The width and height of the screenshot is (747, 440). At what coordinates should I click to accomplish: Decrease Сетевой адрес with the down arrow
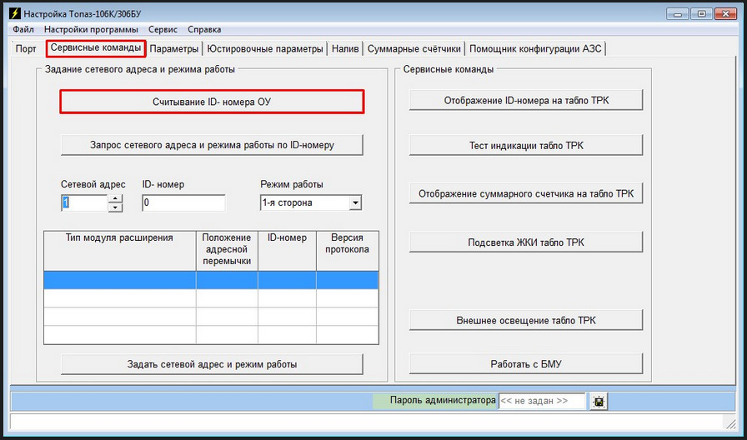tap(115, 207)
